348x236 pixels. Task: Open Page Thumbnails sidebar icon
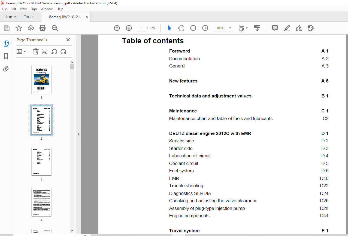(x=6, y=44)
